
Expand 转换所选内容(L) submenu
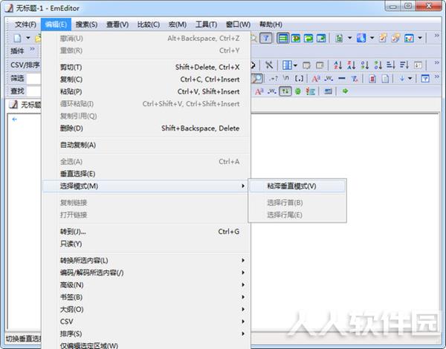(x=146, y=261)
